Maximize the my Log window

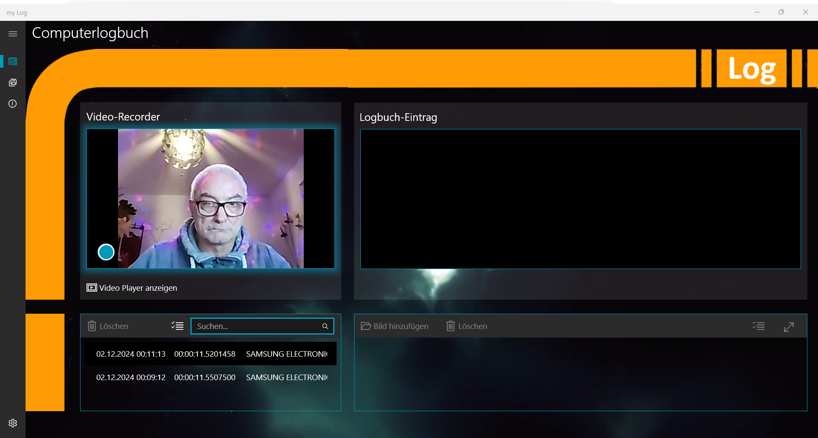tap(781, 12)
